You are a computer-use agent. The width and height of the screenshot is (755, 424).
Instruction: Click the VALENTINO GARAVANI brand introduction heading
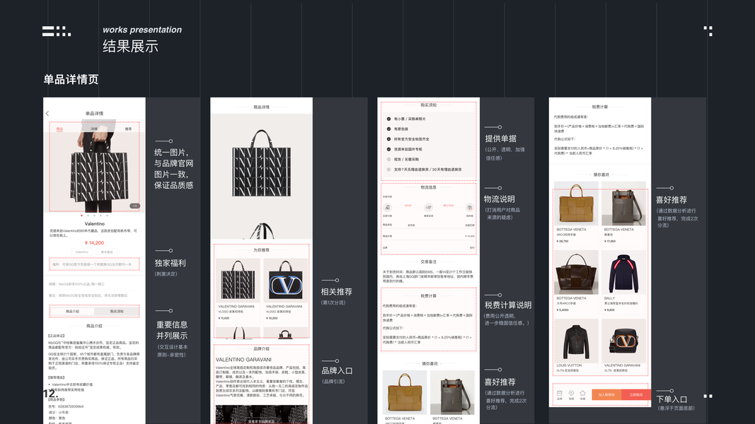pos(243,360)
